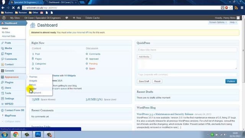Screen dimensions: 245x138
Task: Click Delete Cache in admin bar
Action: pyautogui.click(x=93, y=18)
